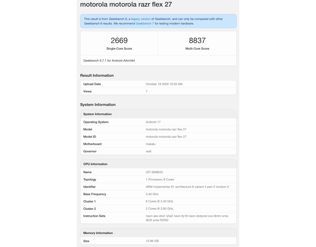This screenshot has height=247, width=316.
Task: Click the Views row
Action: coord(158,91)
